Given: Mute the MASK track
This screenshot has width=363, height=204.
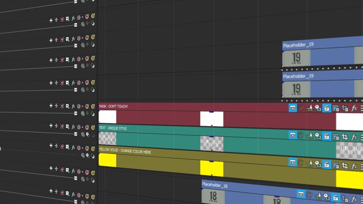Looking at the screenshot, I should click(x=87, y=106).
